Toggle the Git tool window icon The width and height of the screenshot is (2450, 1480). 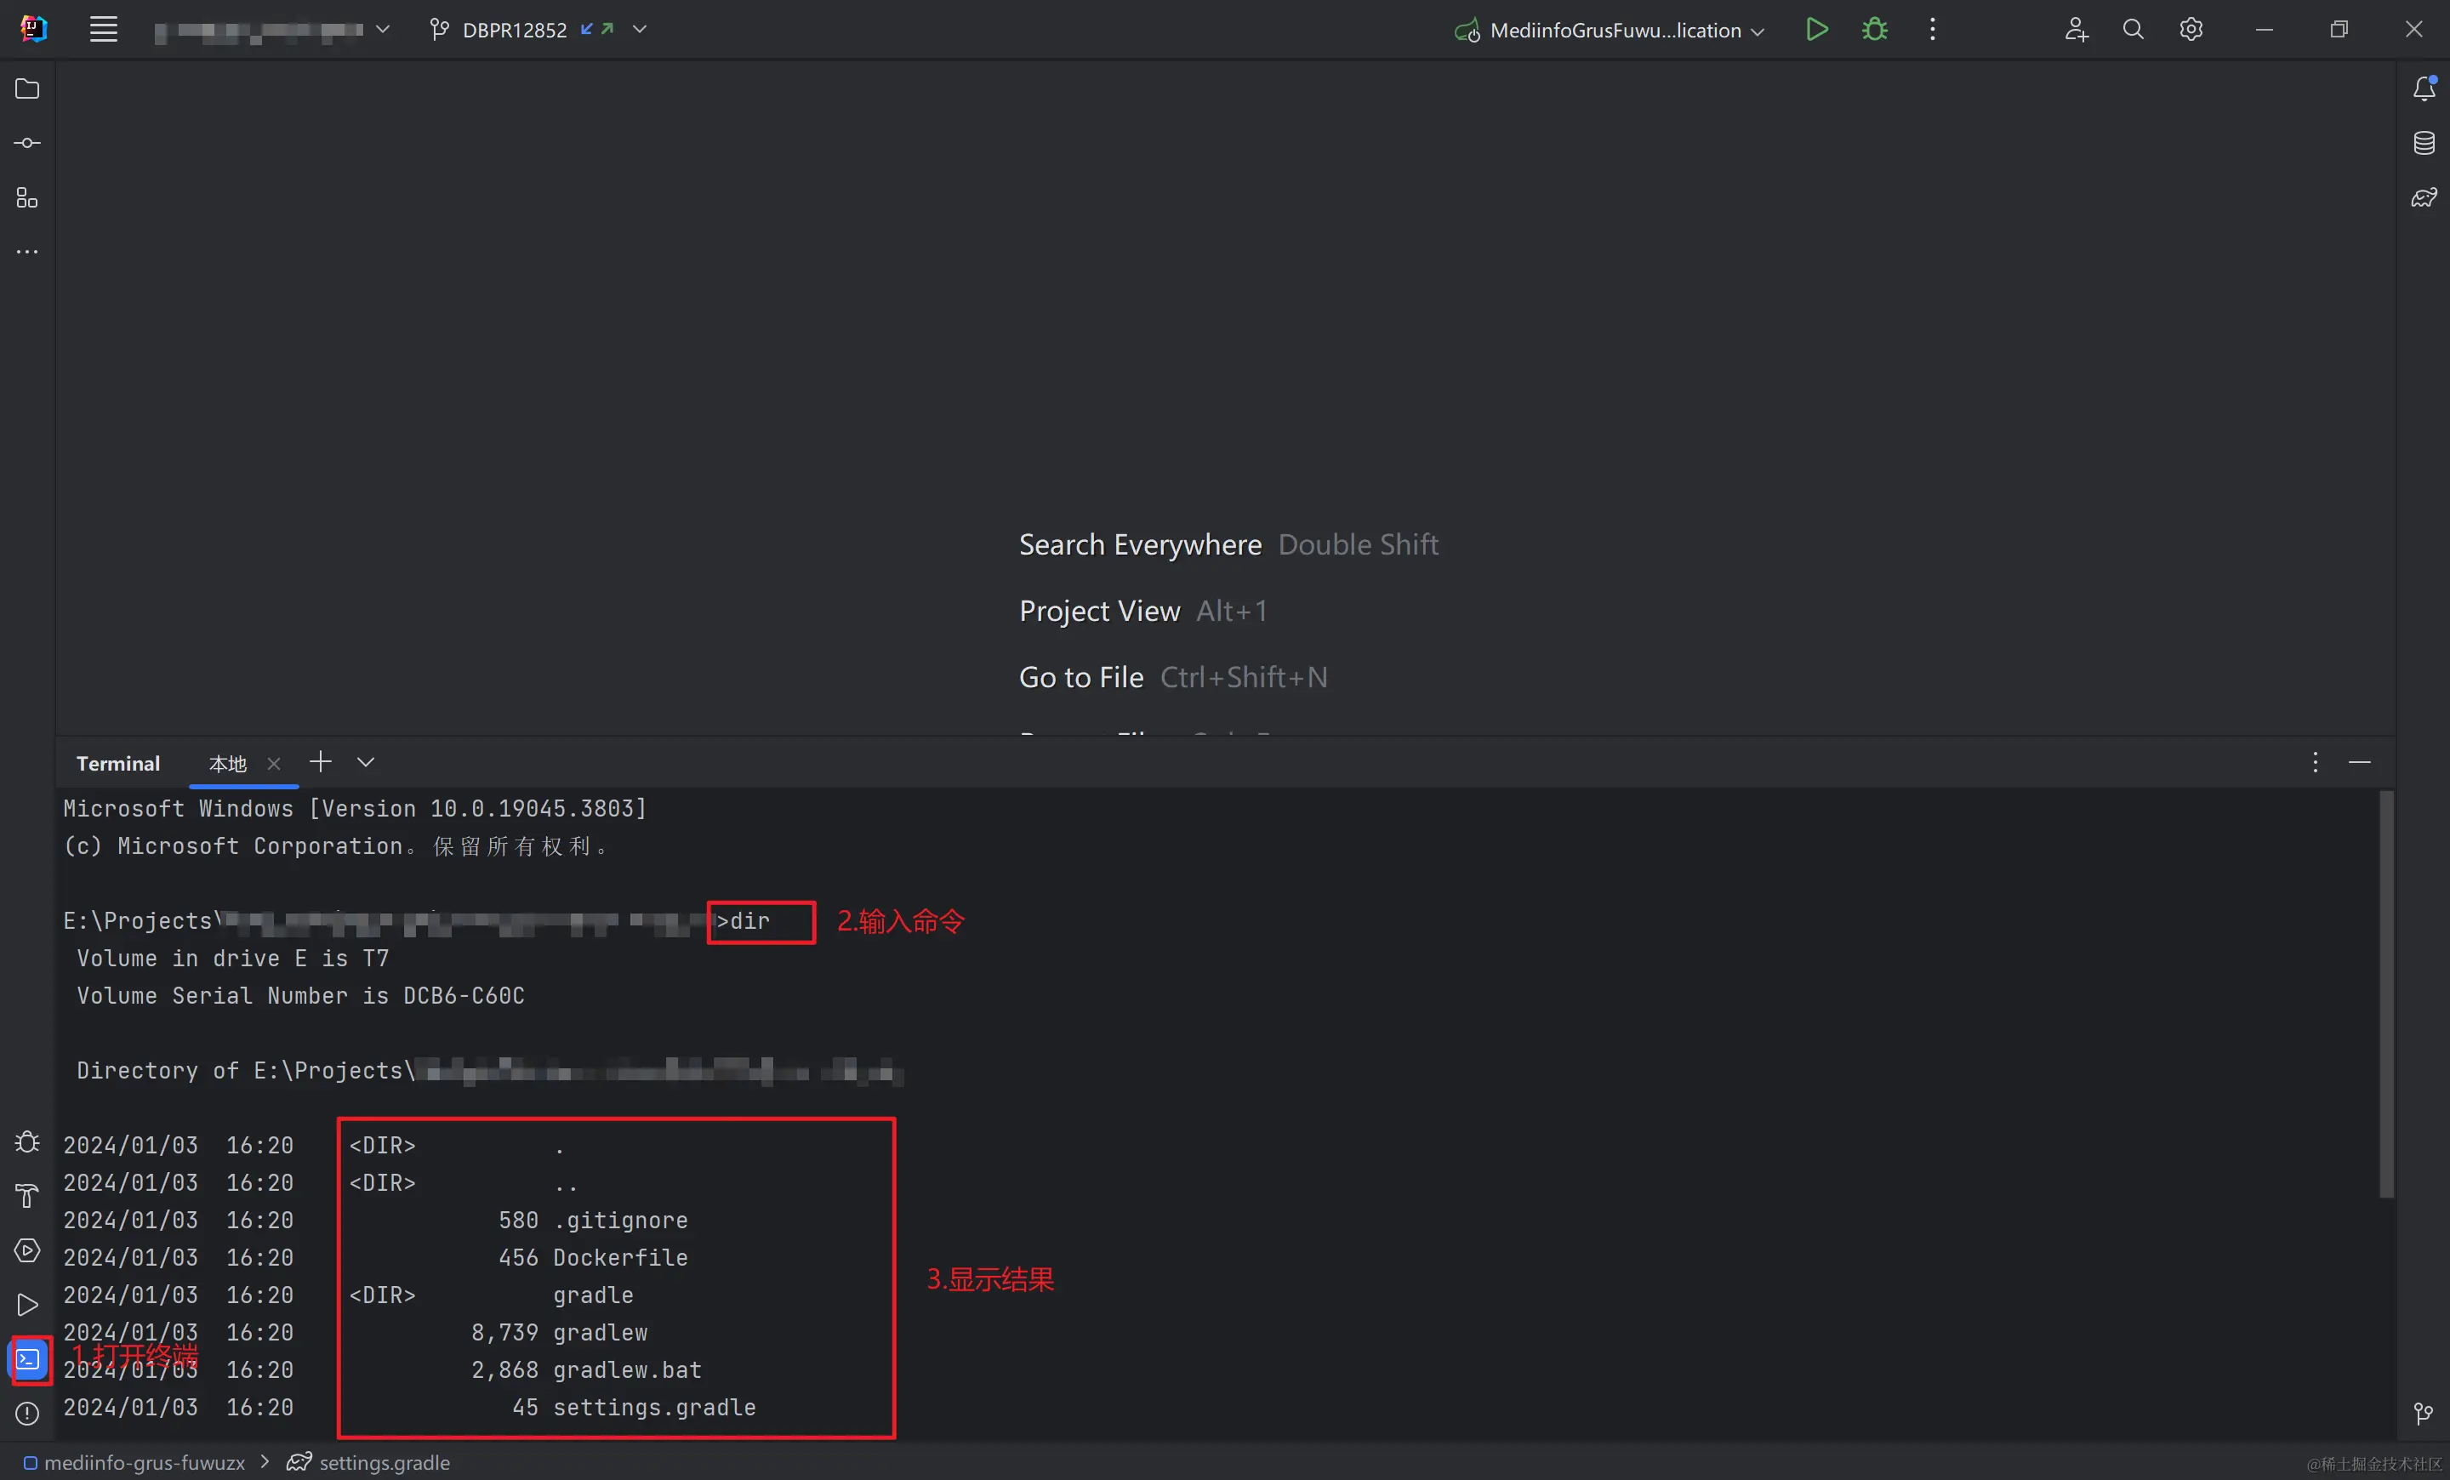2423,1413
